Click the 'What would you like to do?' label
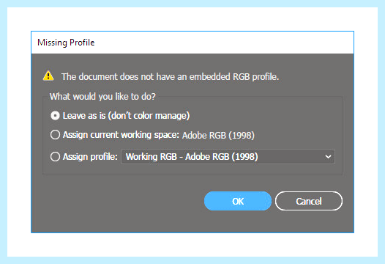Screen dimensions: 385x264 point(102,97)
